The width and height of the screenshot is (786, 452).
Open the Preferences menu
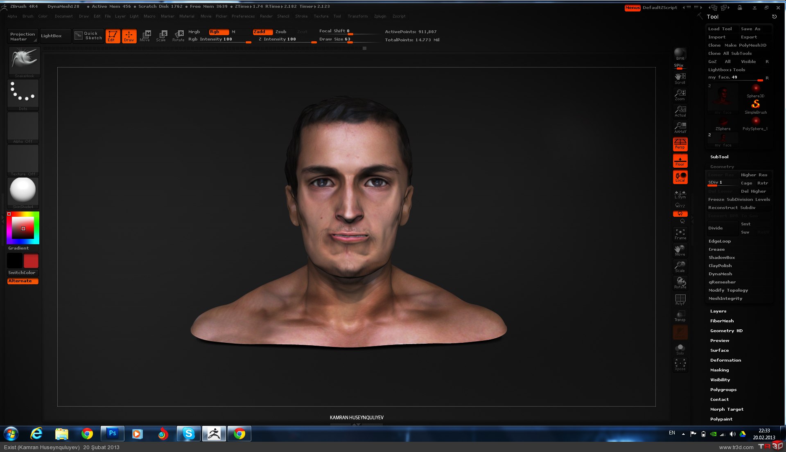pos(243,16)
